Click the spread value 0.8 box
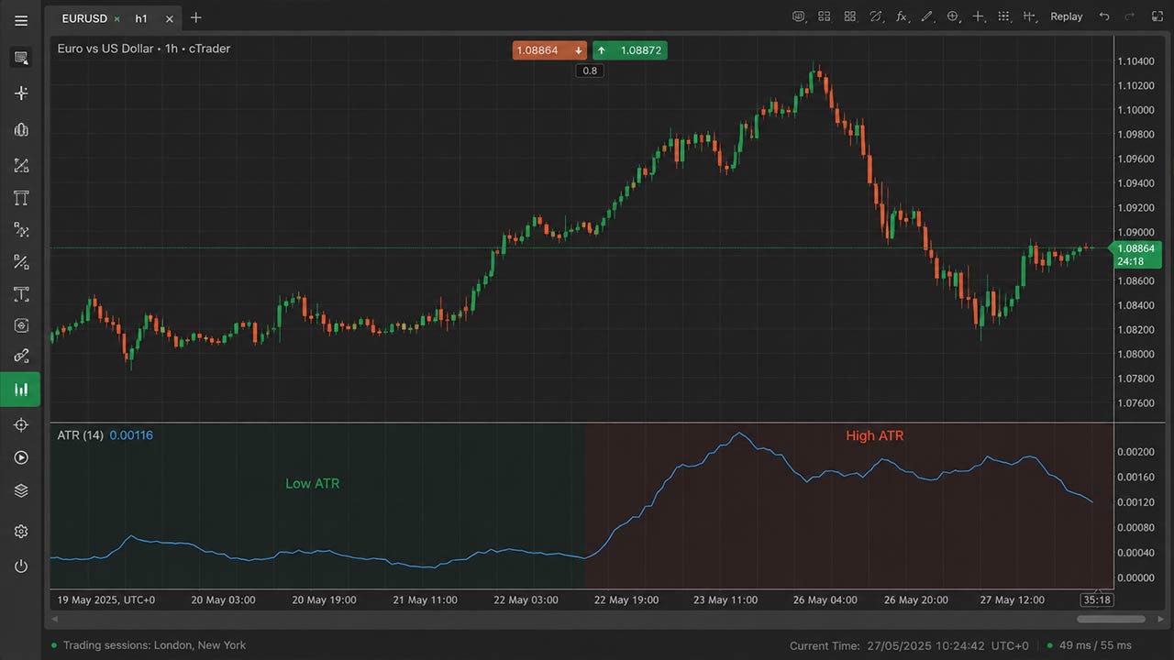Screen dimensions: 1174x660 tap(590, 71)
